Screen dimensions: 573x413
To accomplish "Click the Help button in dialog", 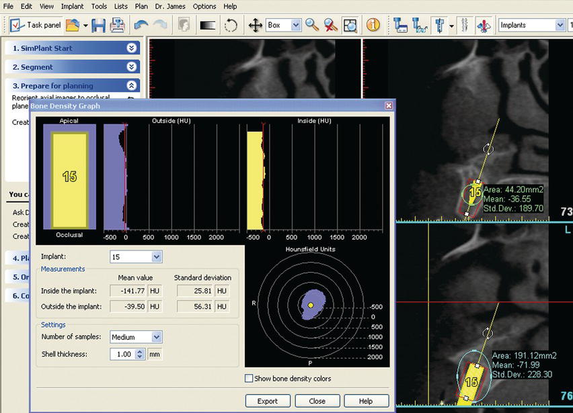I will pyautogui.click(x=367, y=401).
